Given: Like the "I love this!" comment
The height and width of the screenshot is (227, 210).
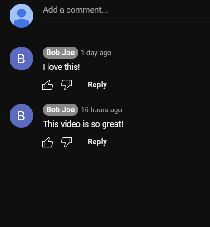Looking at the screenshot, I should click(x=48, y=85).
